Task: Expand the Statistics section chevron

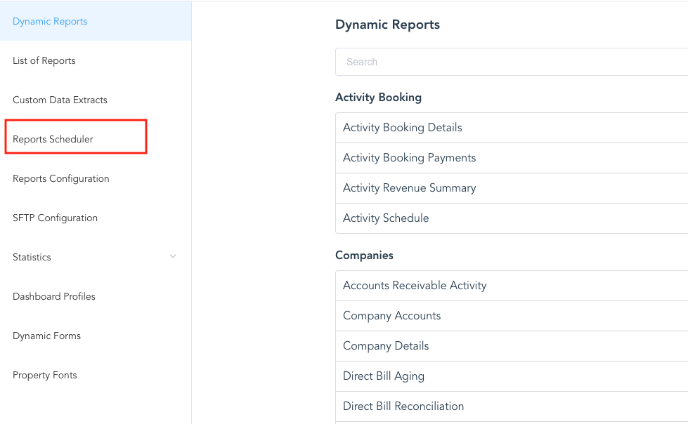Action: click(x=173, y=257)
